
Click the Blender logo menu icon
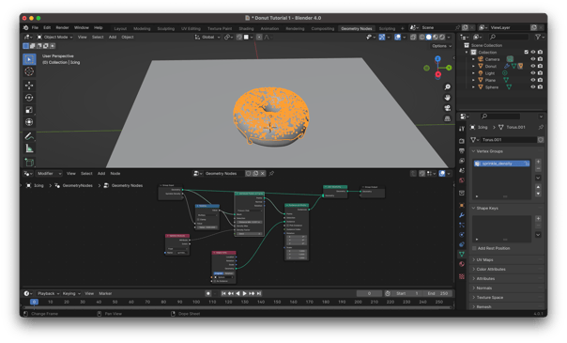click(25, 27)
